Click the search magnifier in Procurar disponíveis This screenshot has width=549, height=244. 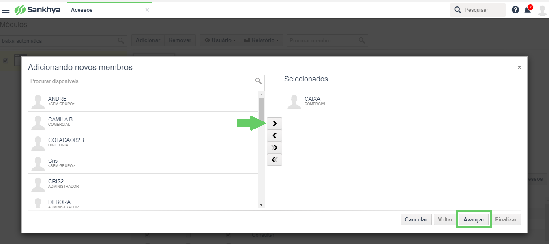point(258,81)
